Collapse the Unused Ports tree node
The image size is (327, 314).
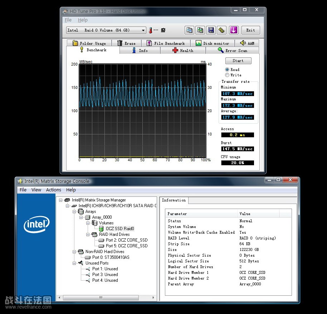click(x=74, y=263)
